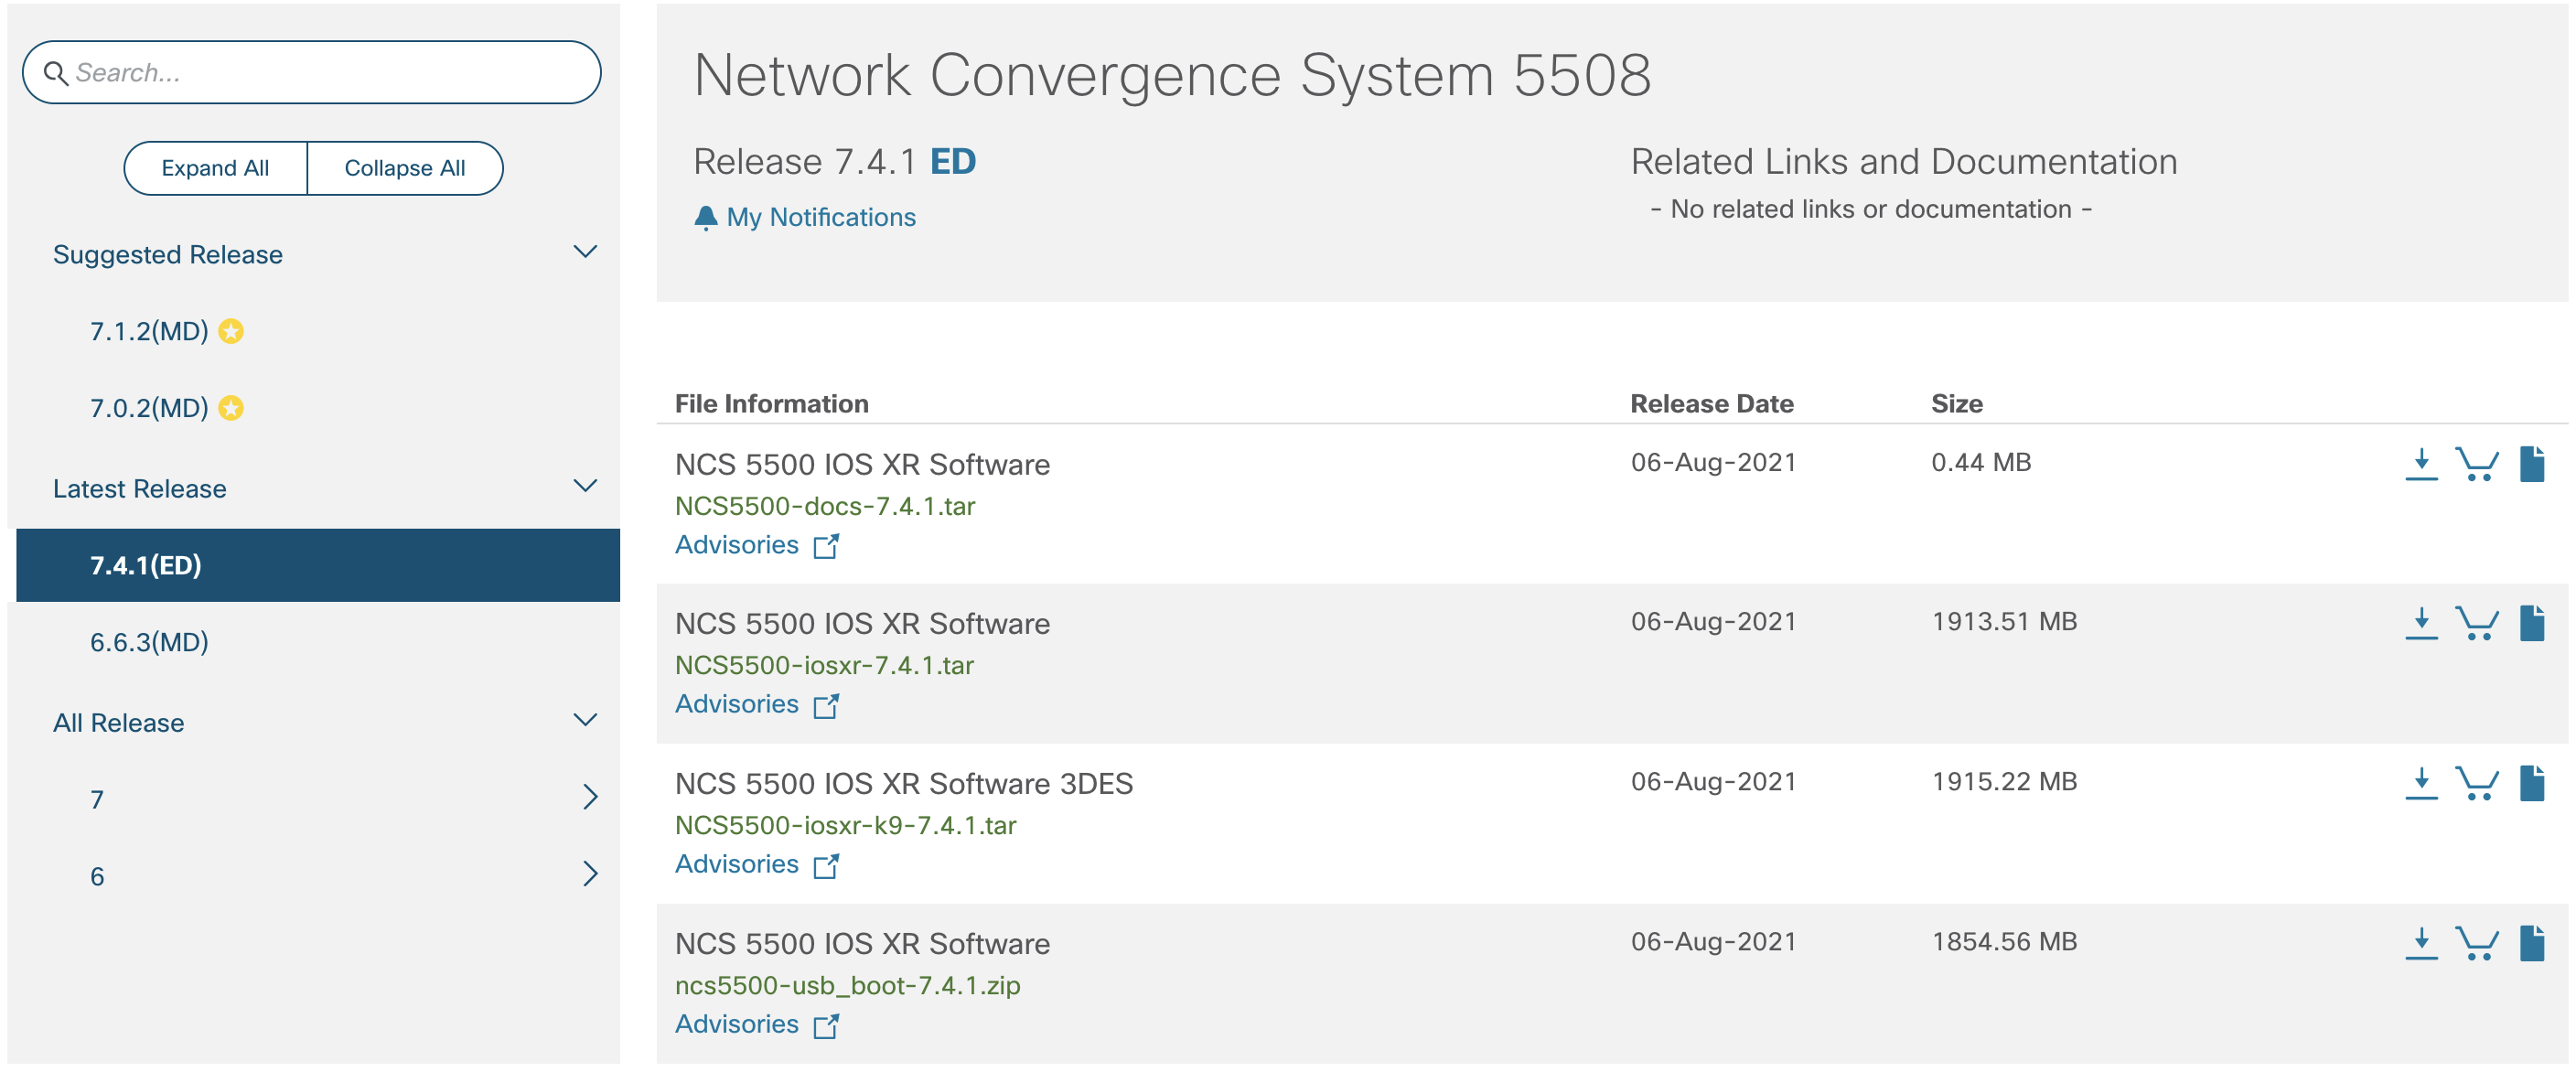2576x1072 pixels.
Task: Click filename NCS5500-iosxr-7.4.1.tar
Action: [824, 665]
